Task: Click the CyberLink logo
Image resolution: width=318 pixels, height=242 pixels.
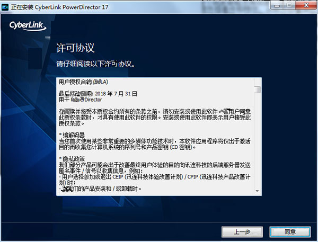Action: tap(28, 26)
